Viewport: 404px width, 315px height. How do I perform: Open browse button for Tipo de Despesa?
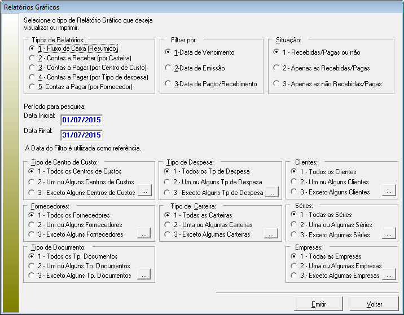(272, 192)
